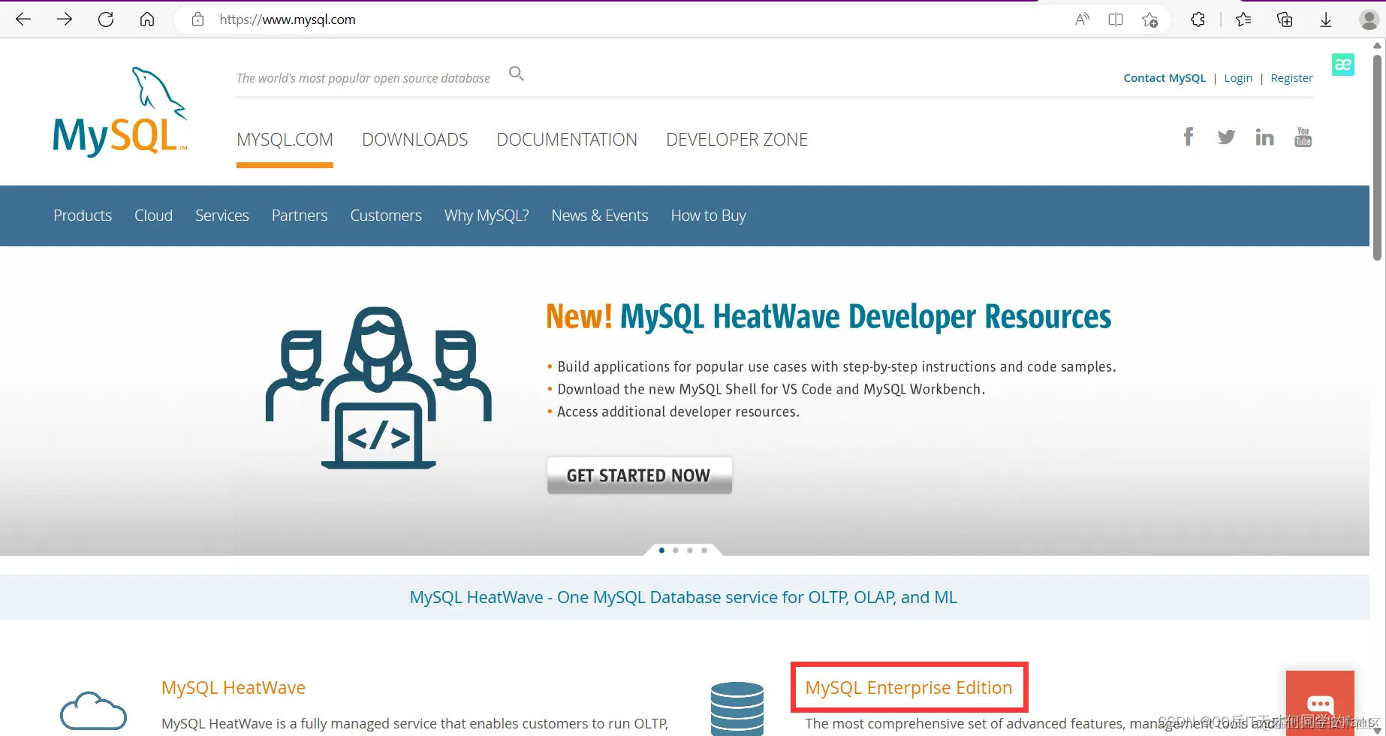
Task: Click the Enterprise Edition database icon
Action: point(737,707)
